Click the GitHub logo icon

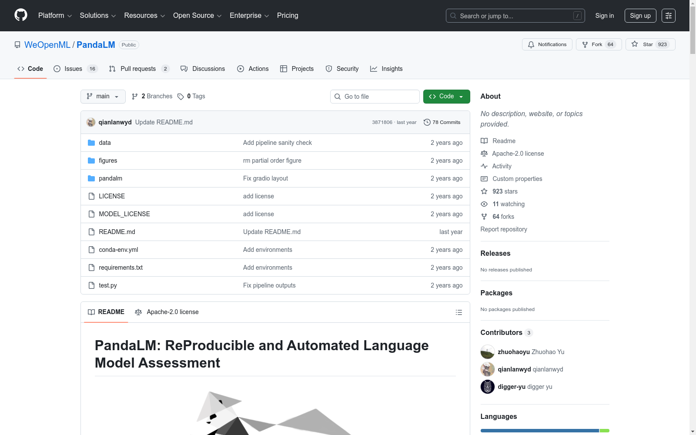click(x=21, y=15)
